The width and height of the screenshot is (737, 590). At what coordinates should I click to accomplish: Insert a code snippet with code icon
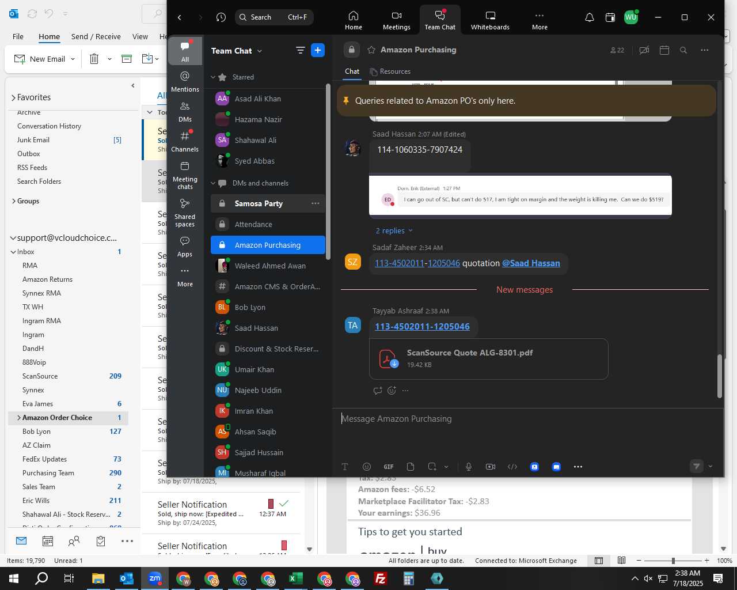[x=512, y=467]
